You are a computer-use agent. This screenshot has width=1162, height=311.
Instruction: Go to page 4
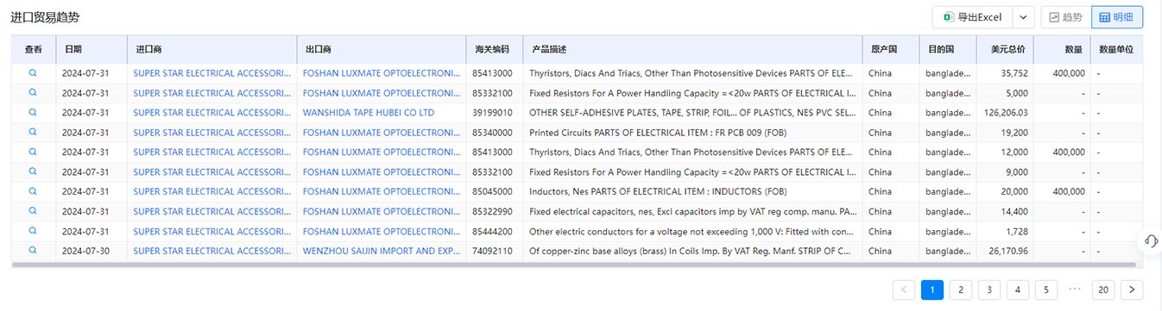pos(1018,289)
